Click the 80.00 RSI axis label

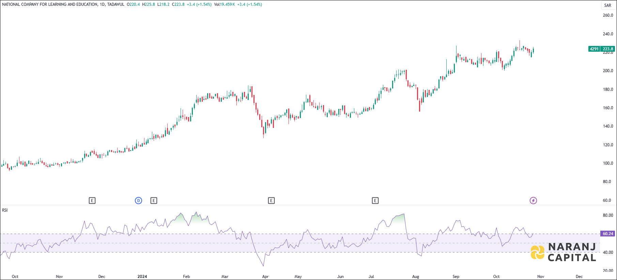point(608,215)
